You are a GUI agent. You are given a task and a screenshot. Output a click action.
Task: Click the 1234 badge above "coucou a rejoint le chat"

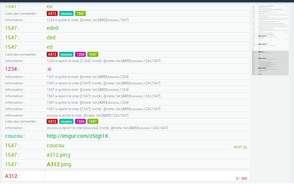point(80,121)
